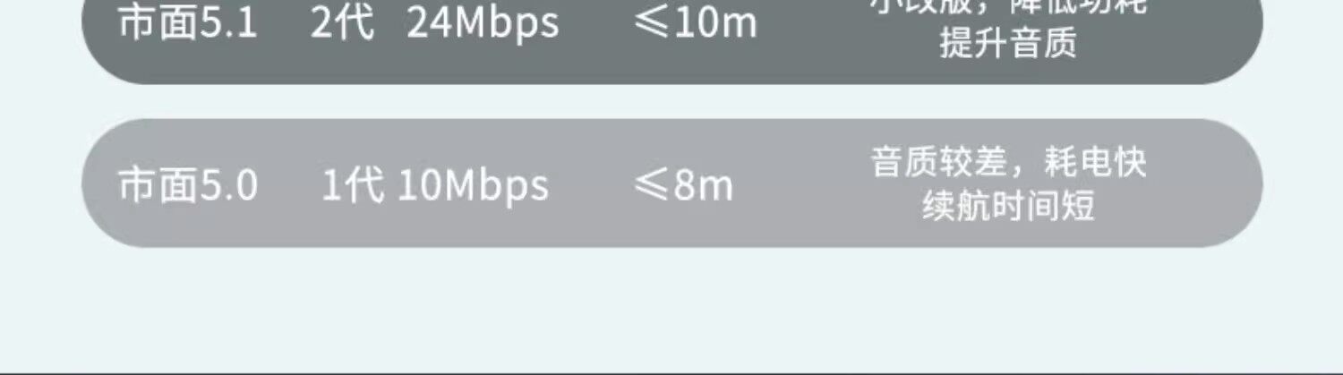Click the partially cut 降低功耗 text
1343x375 pixels.
[1080, 5]
